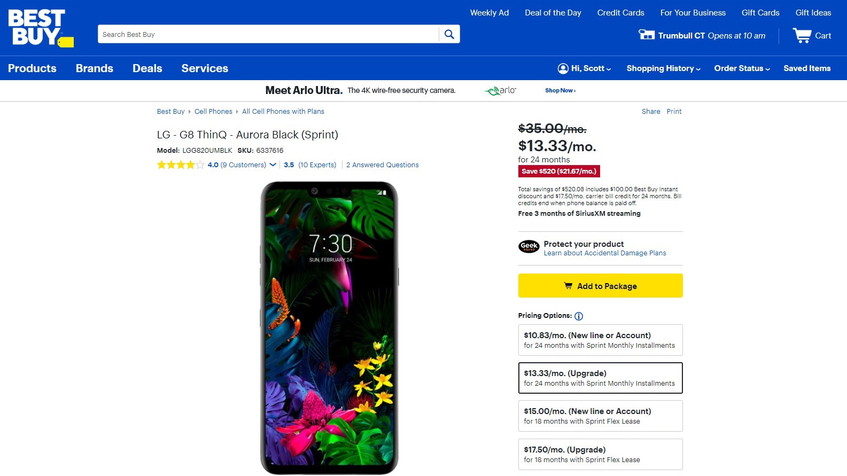Open the Deals menu

[x=147, y=68]
